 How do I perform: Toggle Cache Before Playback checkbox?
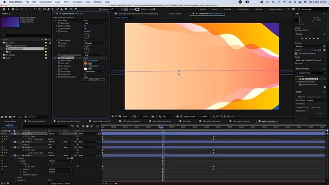[x=296, y=53]
